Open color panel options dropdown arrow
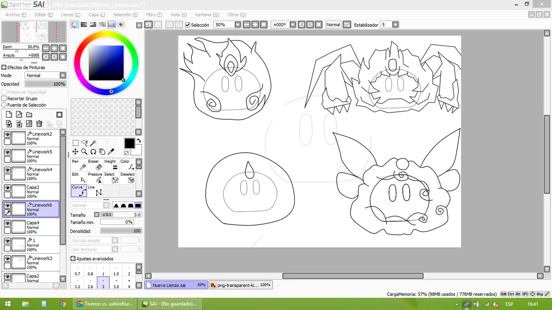 [x=139, y=25]
